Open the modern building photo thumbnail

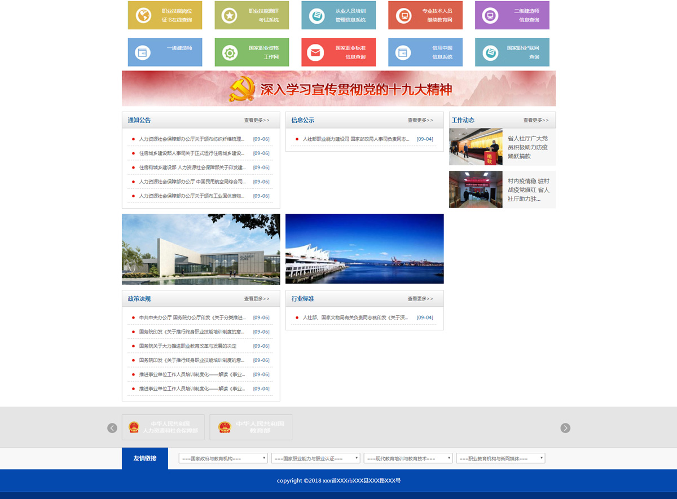tap(201, 249)
